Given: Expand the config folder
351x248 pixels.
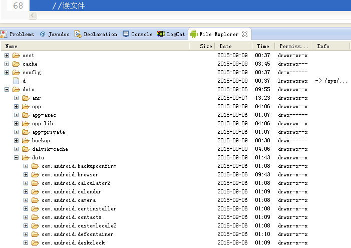Looking at the screenshot, I should (7, 72).
